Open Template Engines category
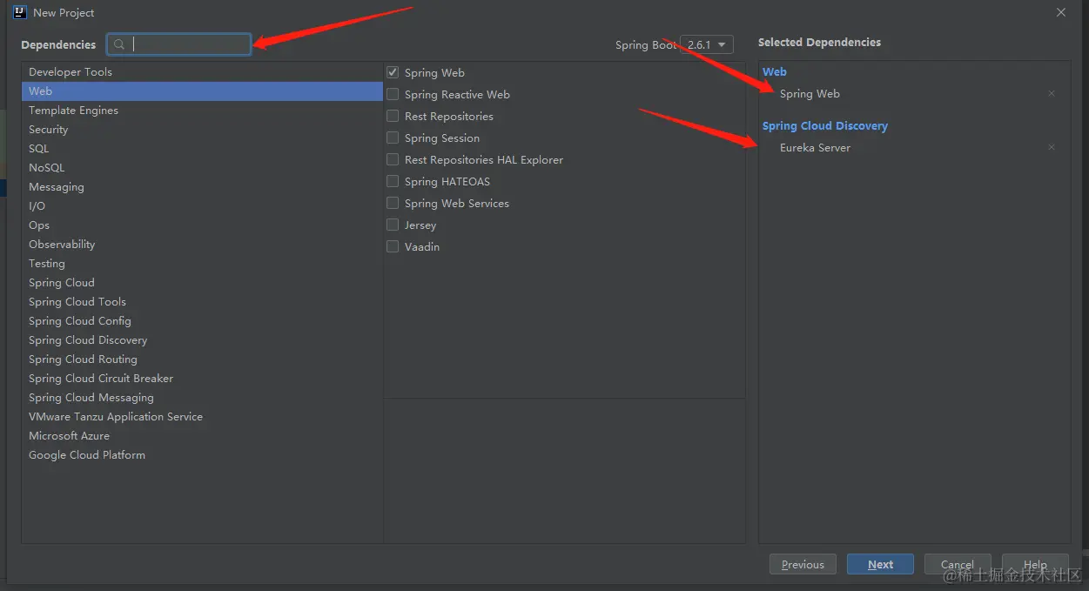 pyautogui.click(x=202, y=110)
